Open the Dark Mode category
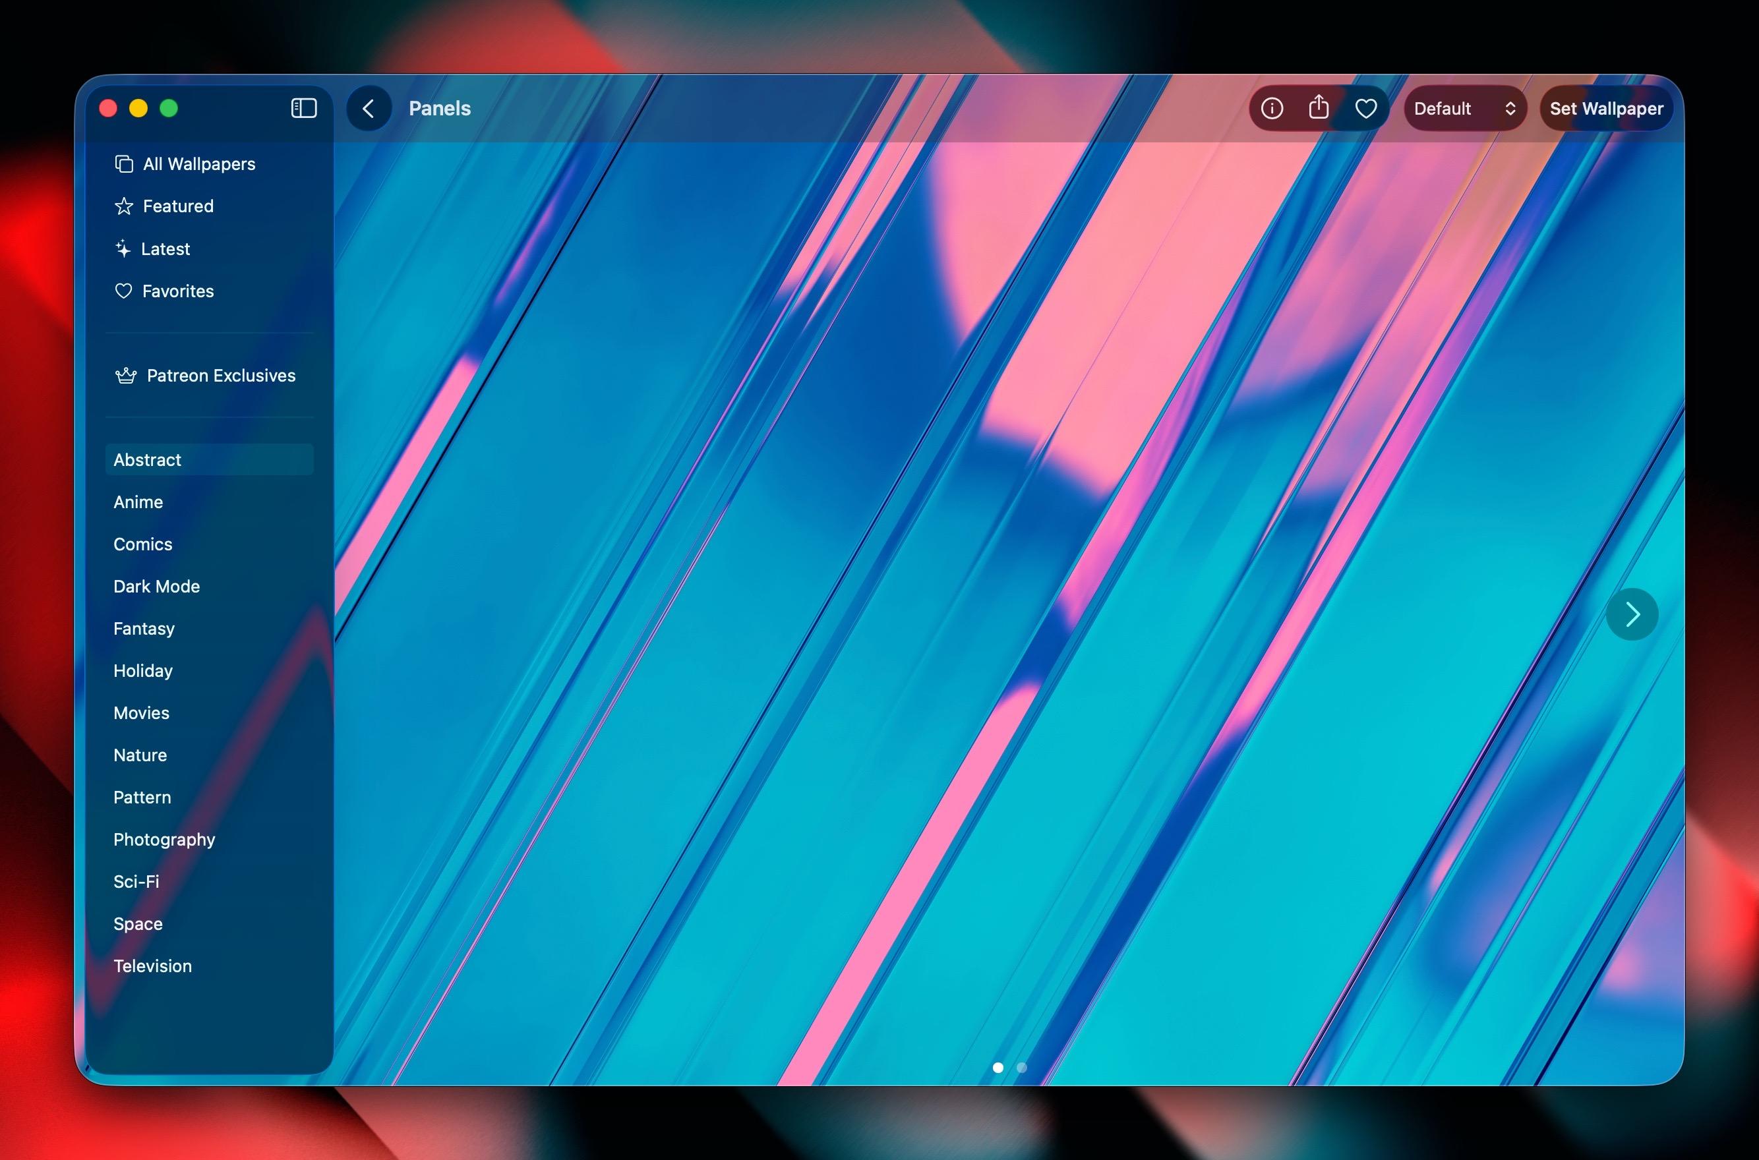 click(210, 586)
